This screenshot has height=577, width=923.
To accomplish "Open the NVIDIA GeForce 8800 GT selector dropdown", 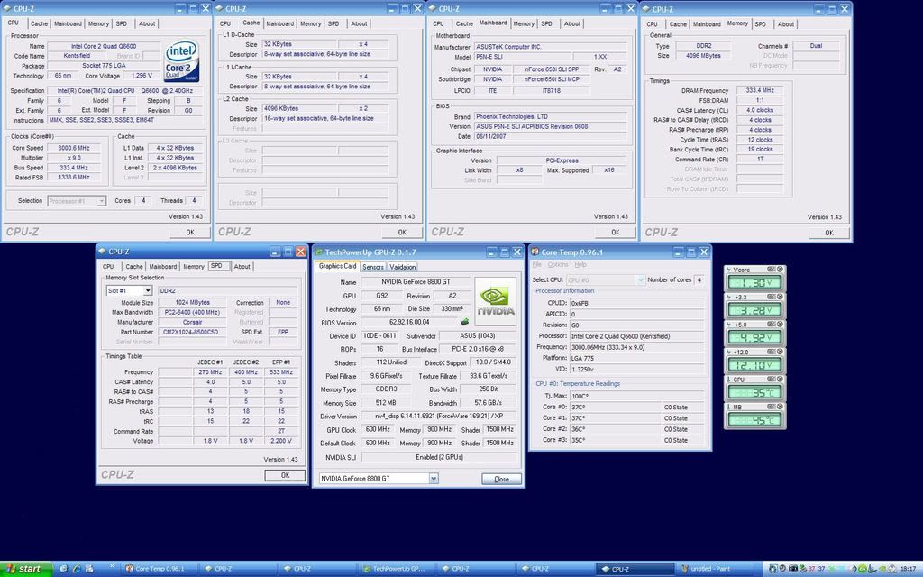I will pos(434,479).
